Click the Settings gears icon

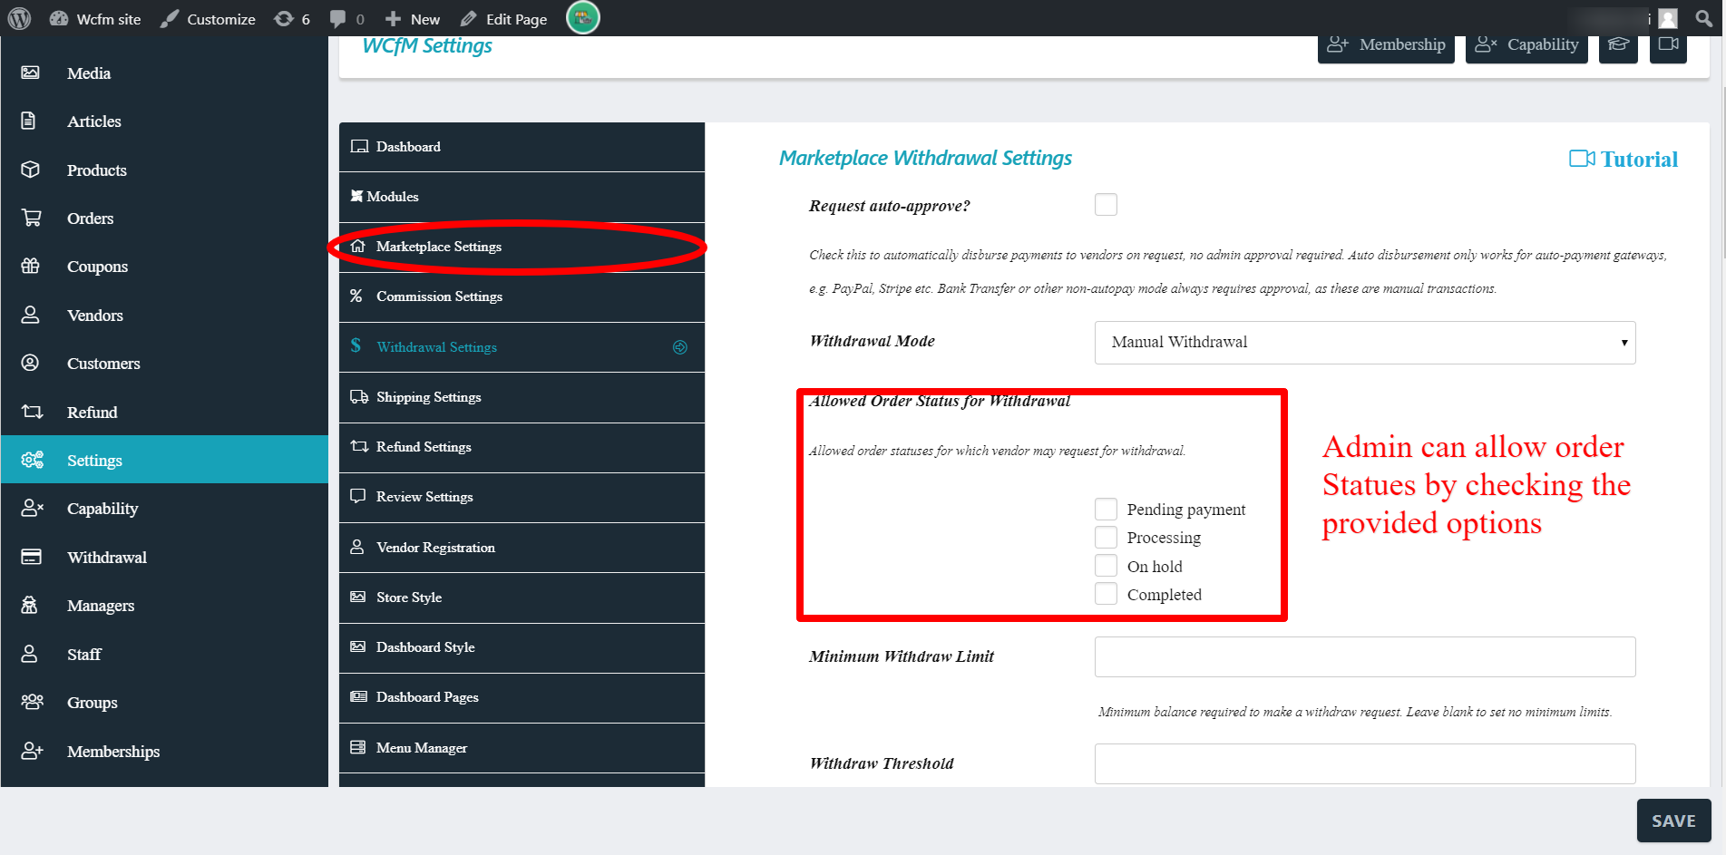click(x=32, y=460)
